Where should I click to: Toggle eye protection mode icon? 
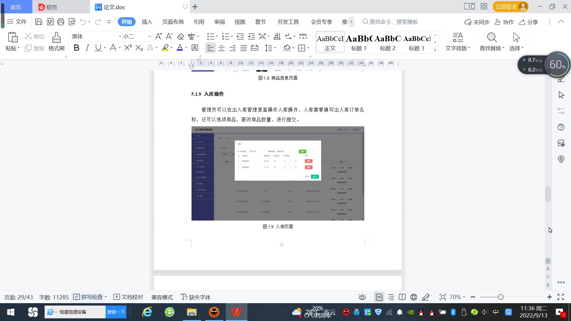click(x=362, y=297)
